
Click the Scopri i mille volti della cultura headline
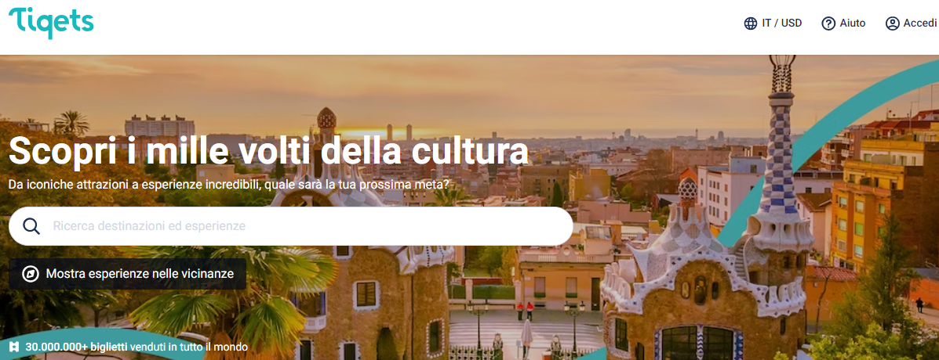pos(268,149)
